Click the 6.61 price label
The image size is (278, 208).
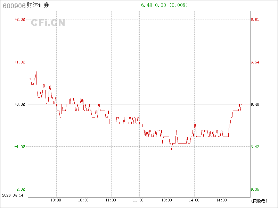click(x=255, y=19)
